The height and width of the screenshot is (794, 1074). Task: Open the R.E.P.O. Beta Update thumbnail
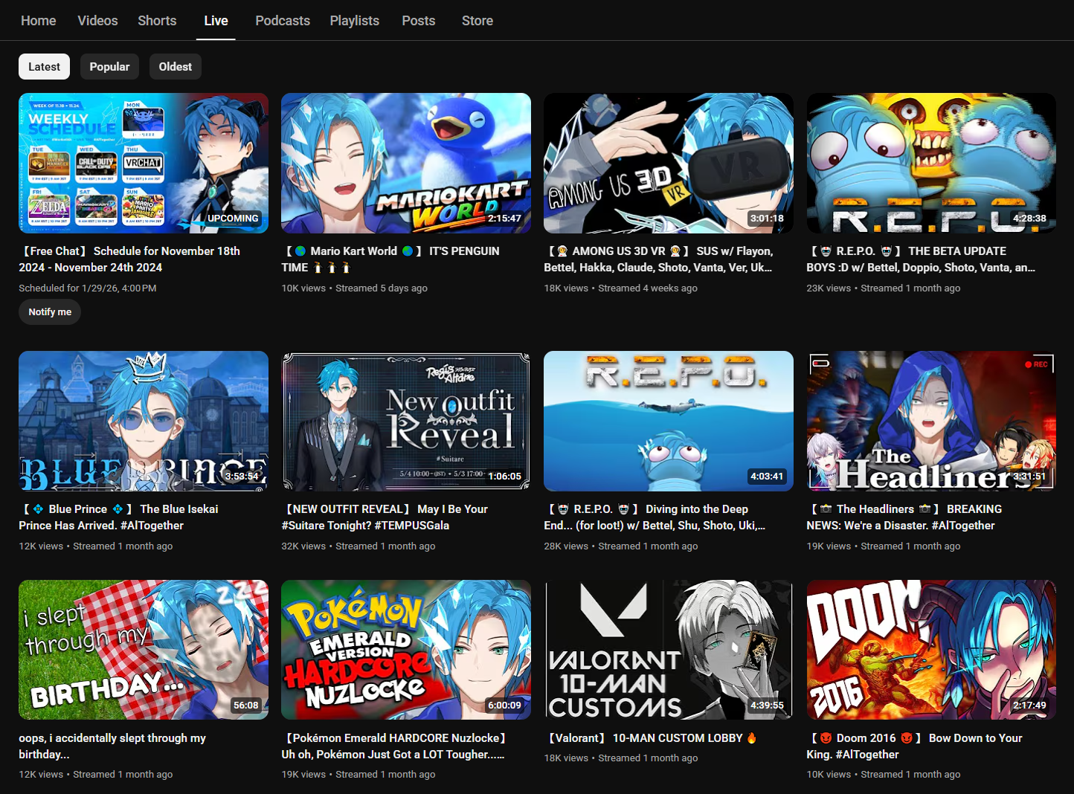click(x=931, y=163)
